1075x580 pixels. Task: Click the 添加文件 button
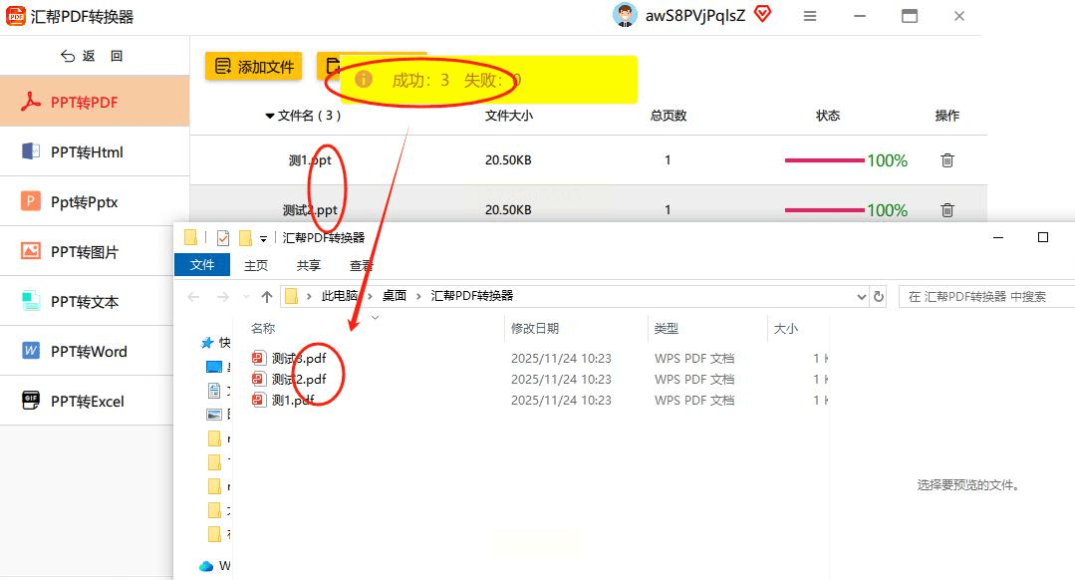(x=253, y=67)
